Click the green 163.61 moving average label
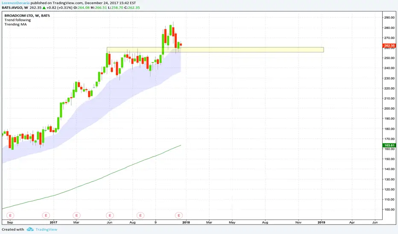Viewport: 398px width, 234px height. [389, 145]
